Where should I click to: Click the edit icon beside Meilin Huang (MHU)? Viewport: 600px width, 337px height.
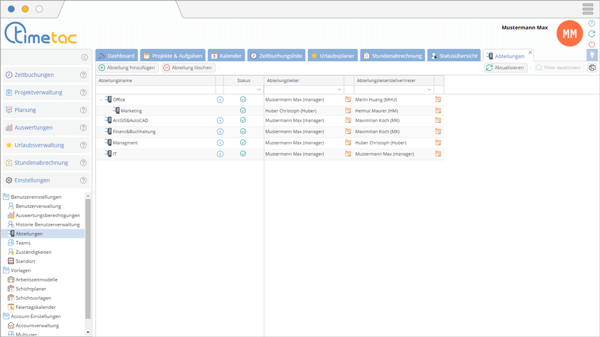[438, 99]
